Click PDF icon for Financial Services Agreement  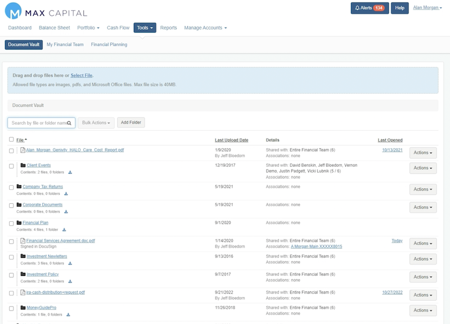point(23,241)
